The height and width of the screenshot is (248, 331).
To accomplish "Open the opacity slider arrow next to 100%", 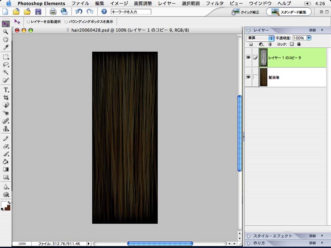I will pyautogui.click(x=309, y=38).
